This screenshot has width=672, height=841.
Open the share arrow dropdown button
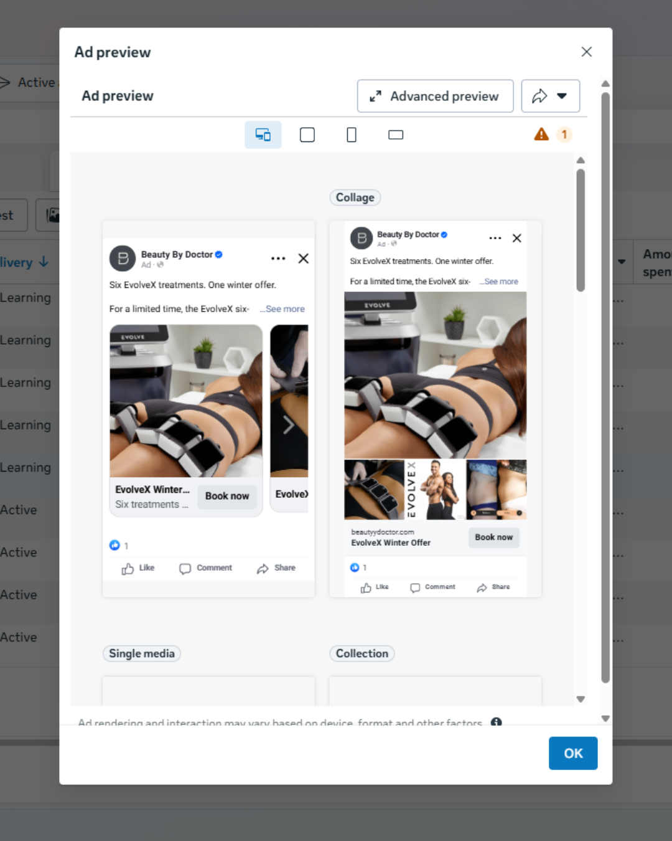(x=551, y=96)
